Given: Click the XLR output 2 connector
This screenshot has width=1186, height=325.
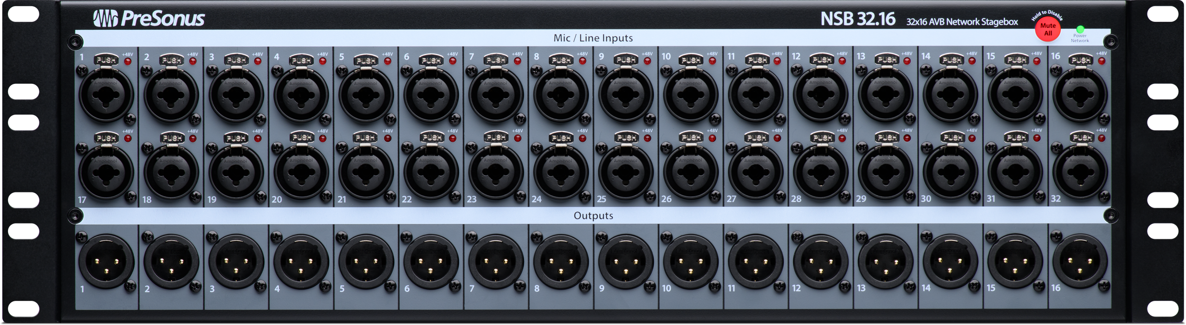Looking at the screenshot, I should pyautogui.click(x=171, y=262).
